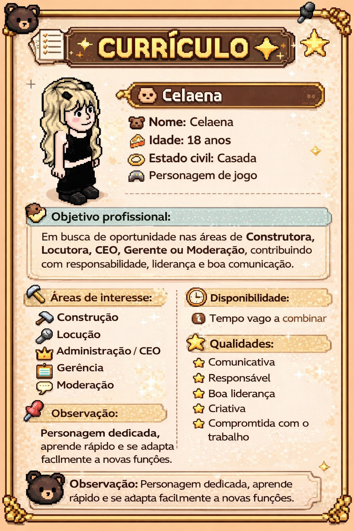Click the speech bubble icon next to Moderação

[x=44, y=387]
